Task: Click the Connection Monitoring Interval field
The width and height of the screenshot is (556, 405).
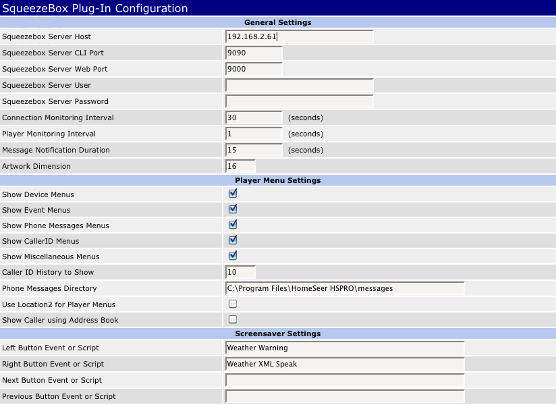Action: [x=254, y=117]
